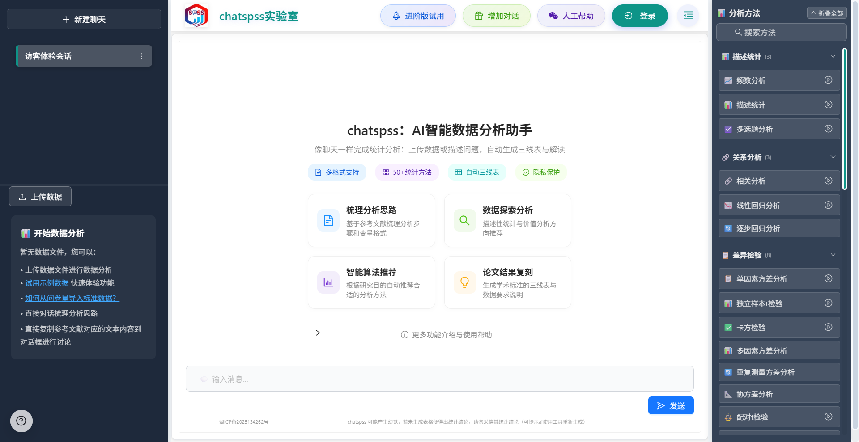Focus the 输入消息 message input
The width and height of the screenshot is (859, 442).
(439, 379)
